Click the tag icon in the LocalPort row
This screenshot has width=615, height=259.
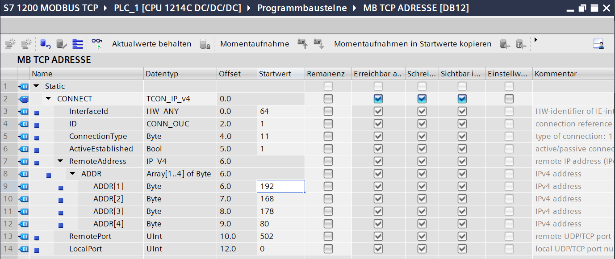click(x=23, y=249)
